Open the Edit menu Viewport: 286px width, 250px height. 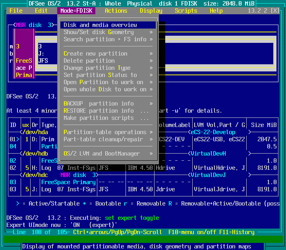41,11
